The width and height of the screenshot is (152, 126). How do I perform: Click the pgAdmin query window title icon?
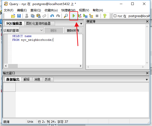click(x=6, y=4)
